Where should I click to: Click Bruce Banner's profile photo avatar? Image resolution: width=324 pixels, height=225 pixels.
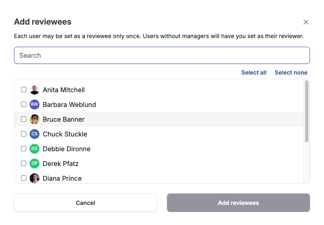[x=35, y=119]
